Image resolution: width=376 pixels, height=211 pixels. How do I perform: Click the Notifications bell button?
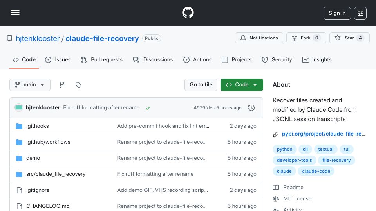(x=259, y=38)
